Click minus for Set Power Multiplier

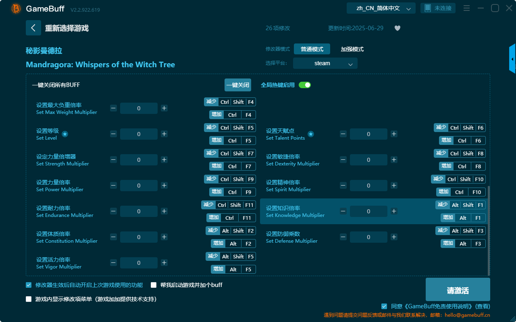point(113,186)
